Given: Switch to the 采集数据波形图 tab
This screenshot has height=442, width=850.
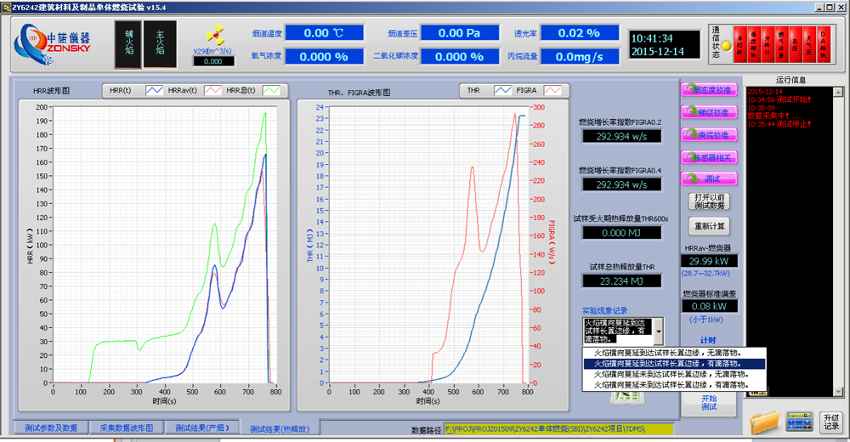Looking at the screenshot, I should click(127, 428).
